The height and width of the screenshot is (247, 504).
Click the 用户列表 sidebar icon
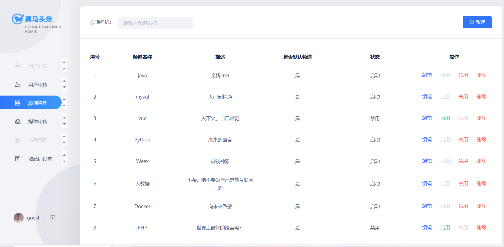pyautogui.click(x=18, y=66)
